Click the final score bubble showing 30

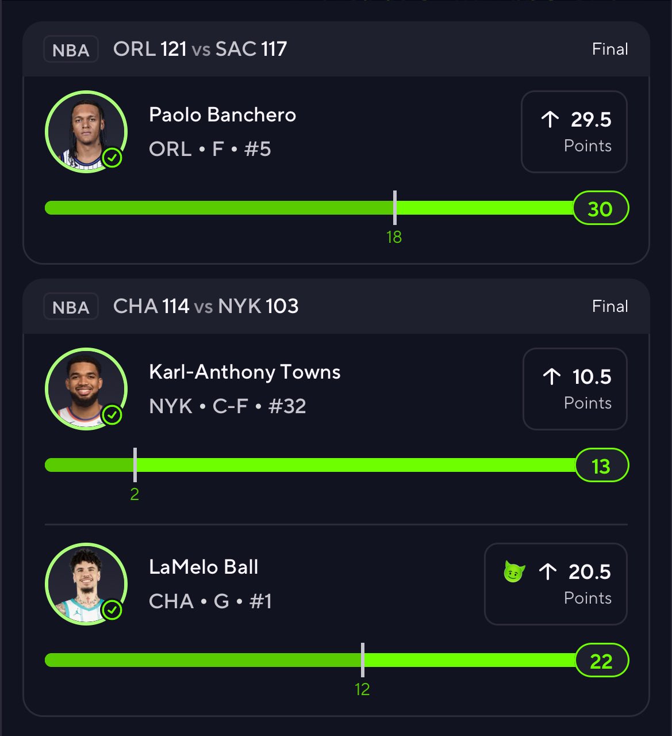pos(600,208)
